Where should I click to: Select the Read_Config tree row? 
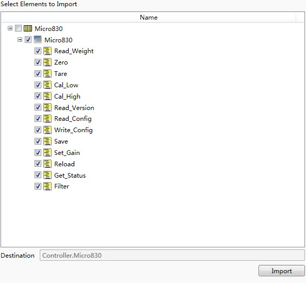pos(73,119)
